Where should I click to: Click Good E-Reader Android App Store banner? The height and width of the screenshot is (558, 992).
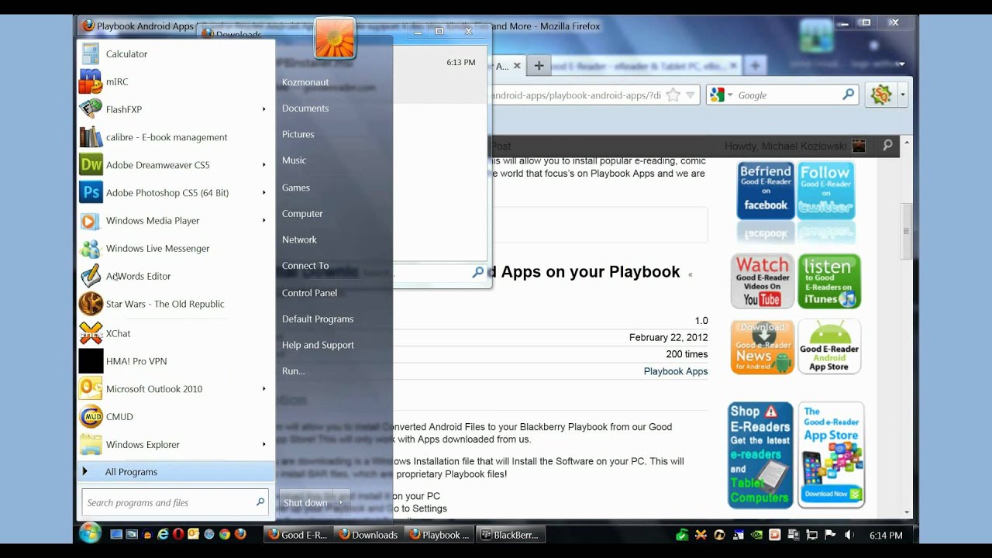829,346
